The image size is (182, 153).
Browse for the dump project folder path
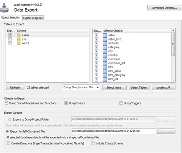coord(166,119)
